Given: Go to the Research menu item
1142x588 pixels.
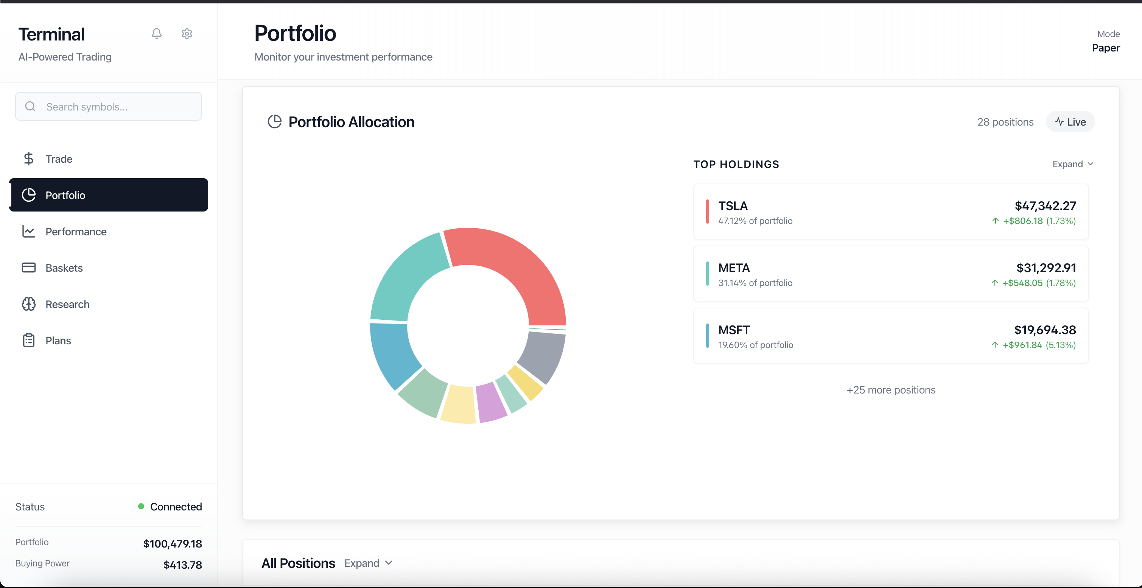Looking at the screenshot, I should [67, 304].
